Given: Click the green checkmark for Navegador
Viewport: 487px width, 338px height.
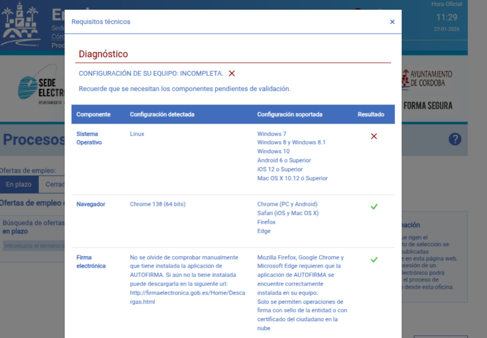Looking at the screenshot, I should pos(373,206).
